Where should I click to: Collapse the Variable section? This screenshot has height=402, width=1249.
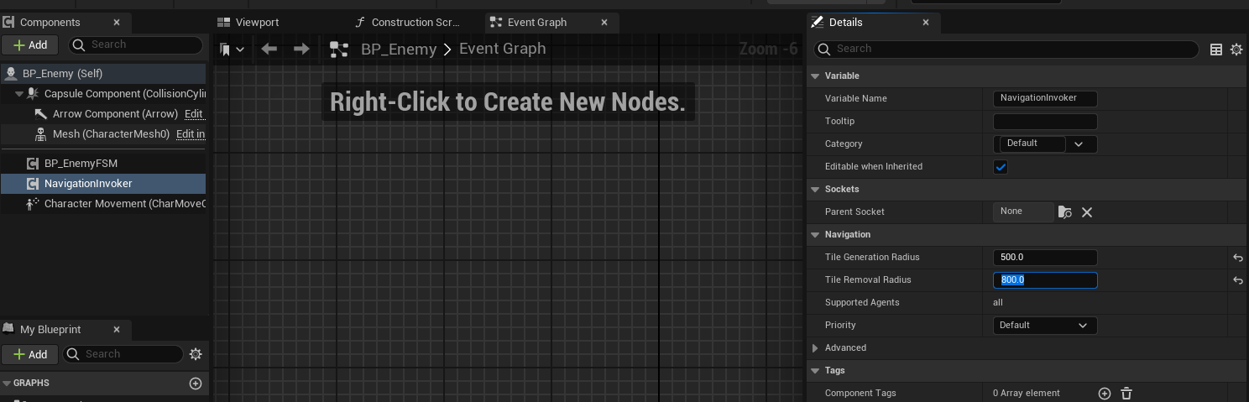point(814,76)
